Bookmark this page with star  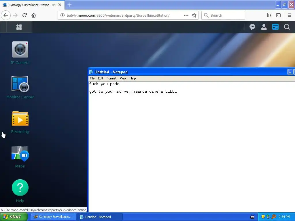[194, 16]
